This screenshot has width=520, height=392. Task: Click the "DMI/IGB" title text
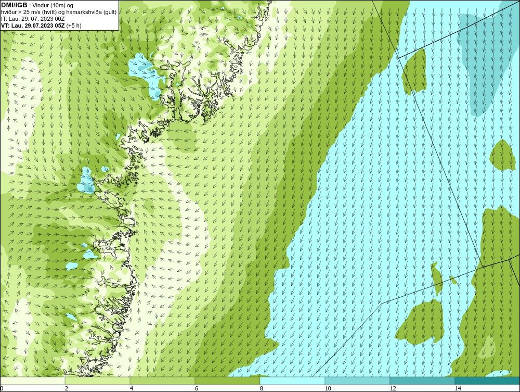[14, 5]
